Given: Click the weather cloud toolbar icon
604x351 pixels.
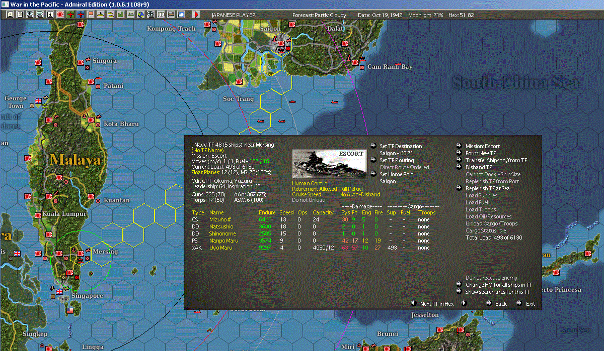Looking at the screenshot, I should tap(181, 15).
